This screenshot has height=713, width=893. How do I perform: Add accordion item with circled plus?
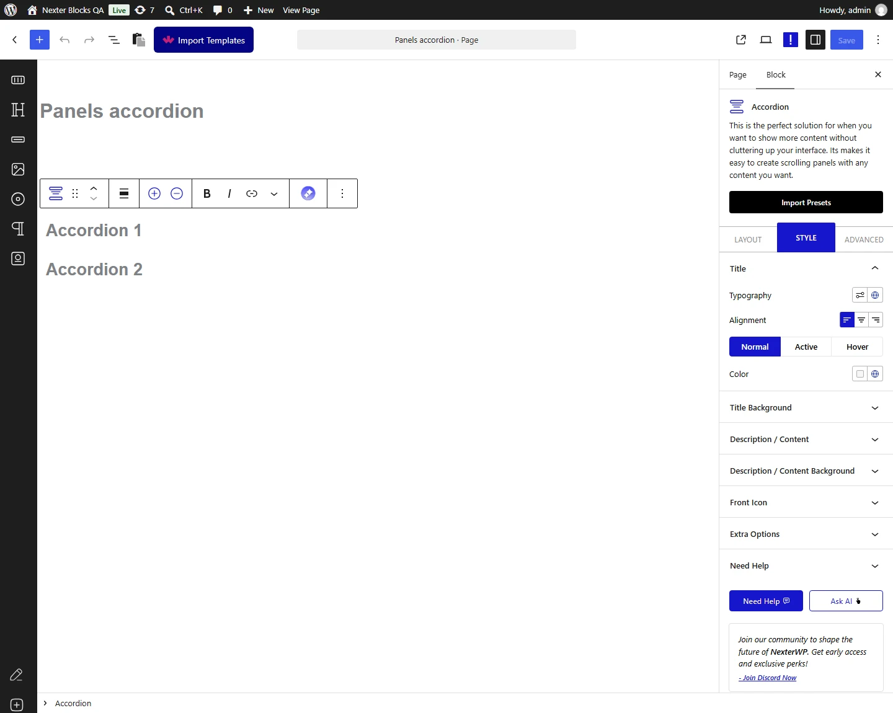(x=154, y=193)
